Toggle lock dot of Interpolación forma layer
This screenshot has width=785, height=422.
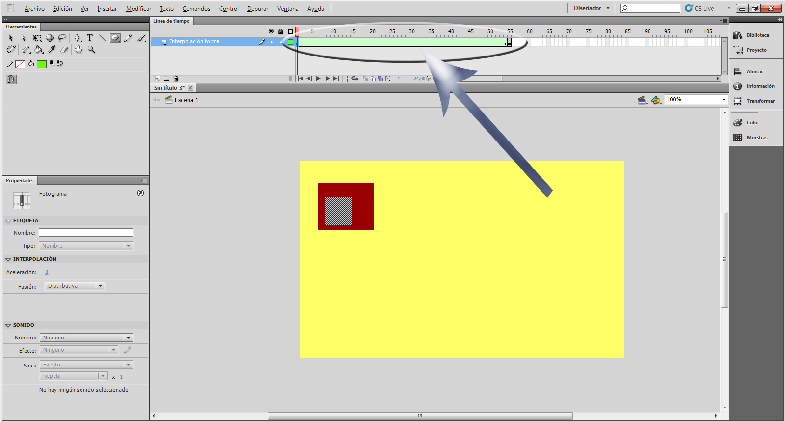281,42
